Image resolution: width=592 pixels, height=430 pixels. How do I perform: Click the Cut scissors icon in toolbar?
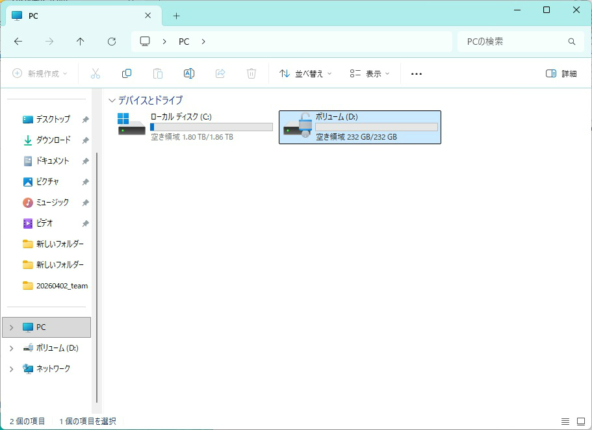click(96, 73)
